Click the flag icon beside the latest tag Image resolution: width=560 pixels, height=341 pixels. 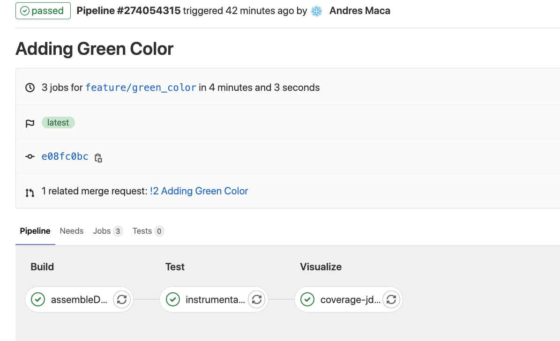click(30, 122)
